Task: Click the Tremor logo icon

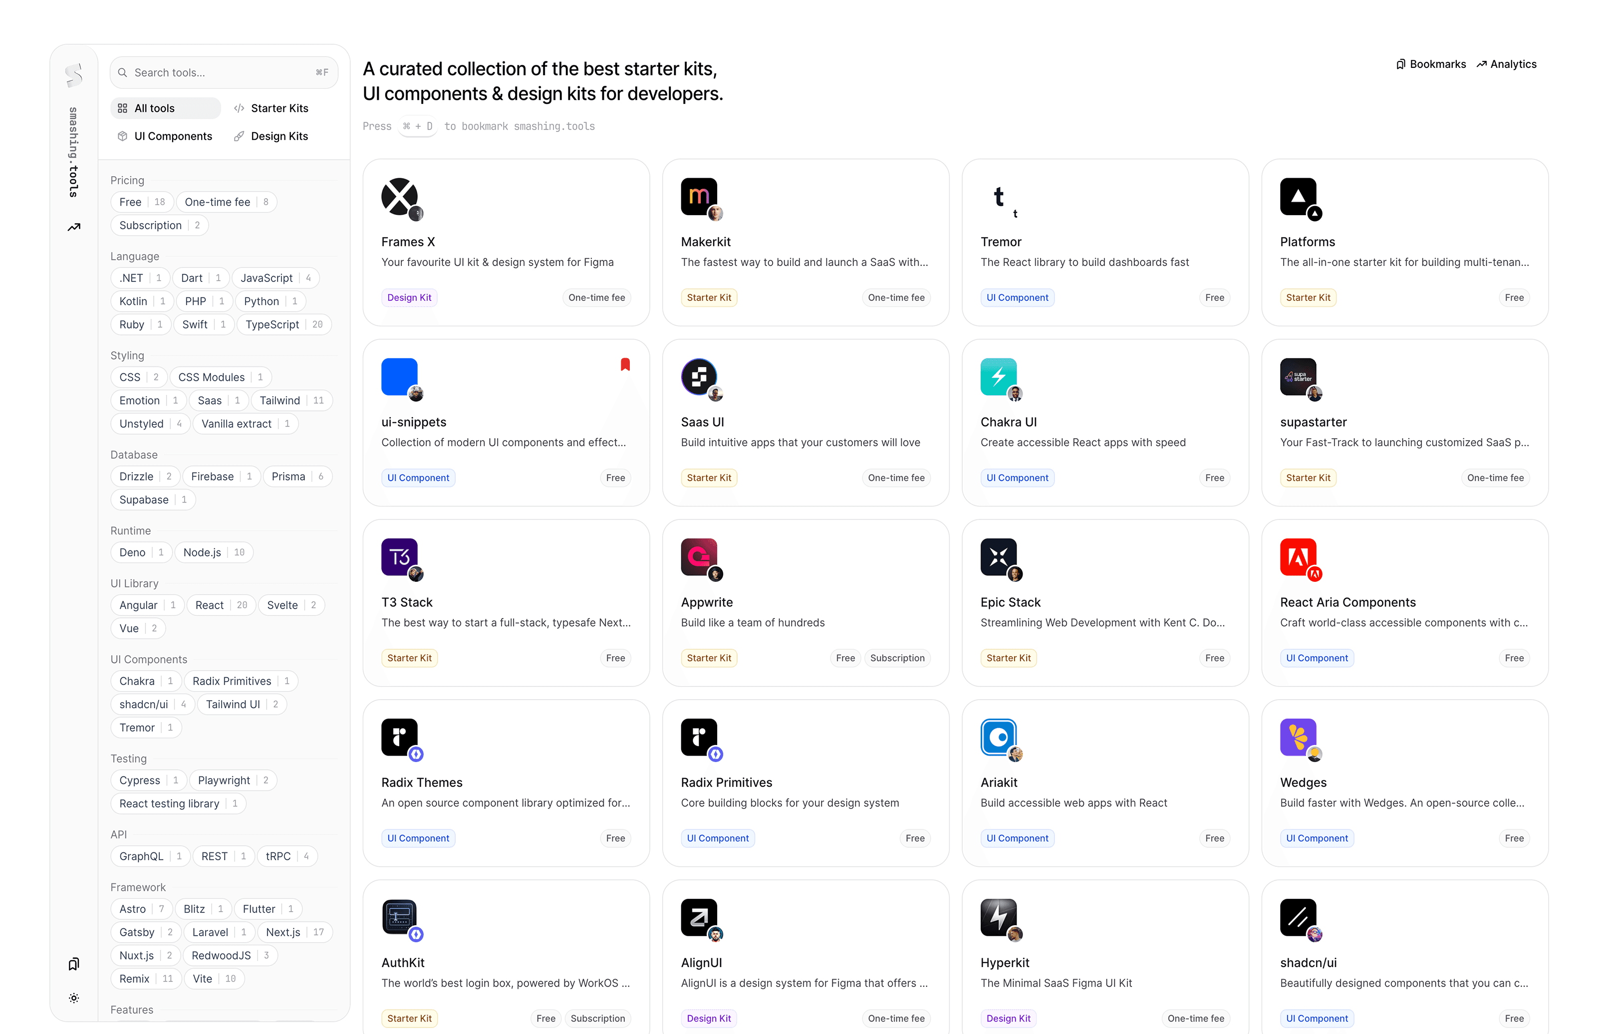Action: [999, 197]
